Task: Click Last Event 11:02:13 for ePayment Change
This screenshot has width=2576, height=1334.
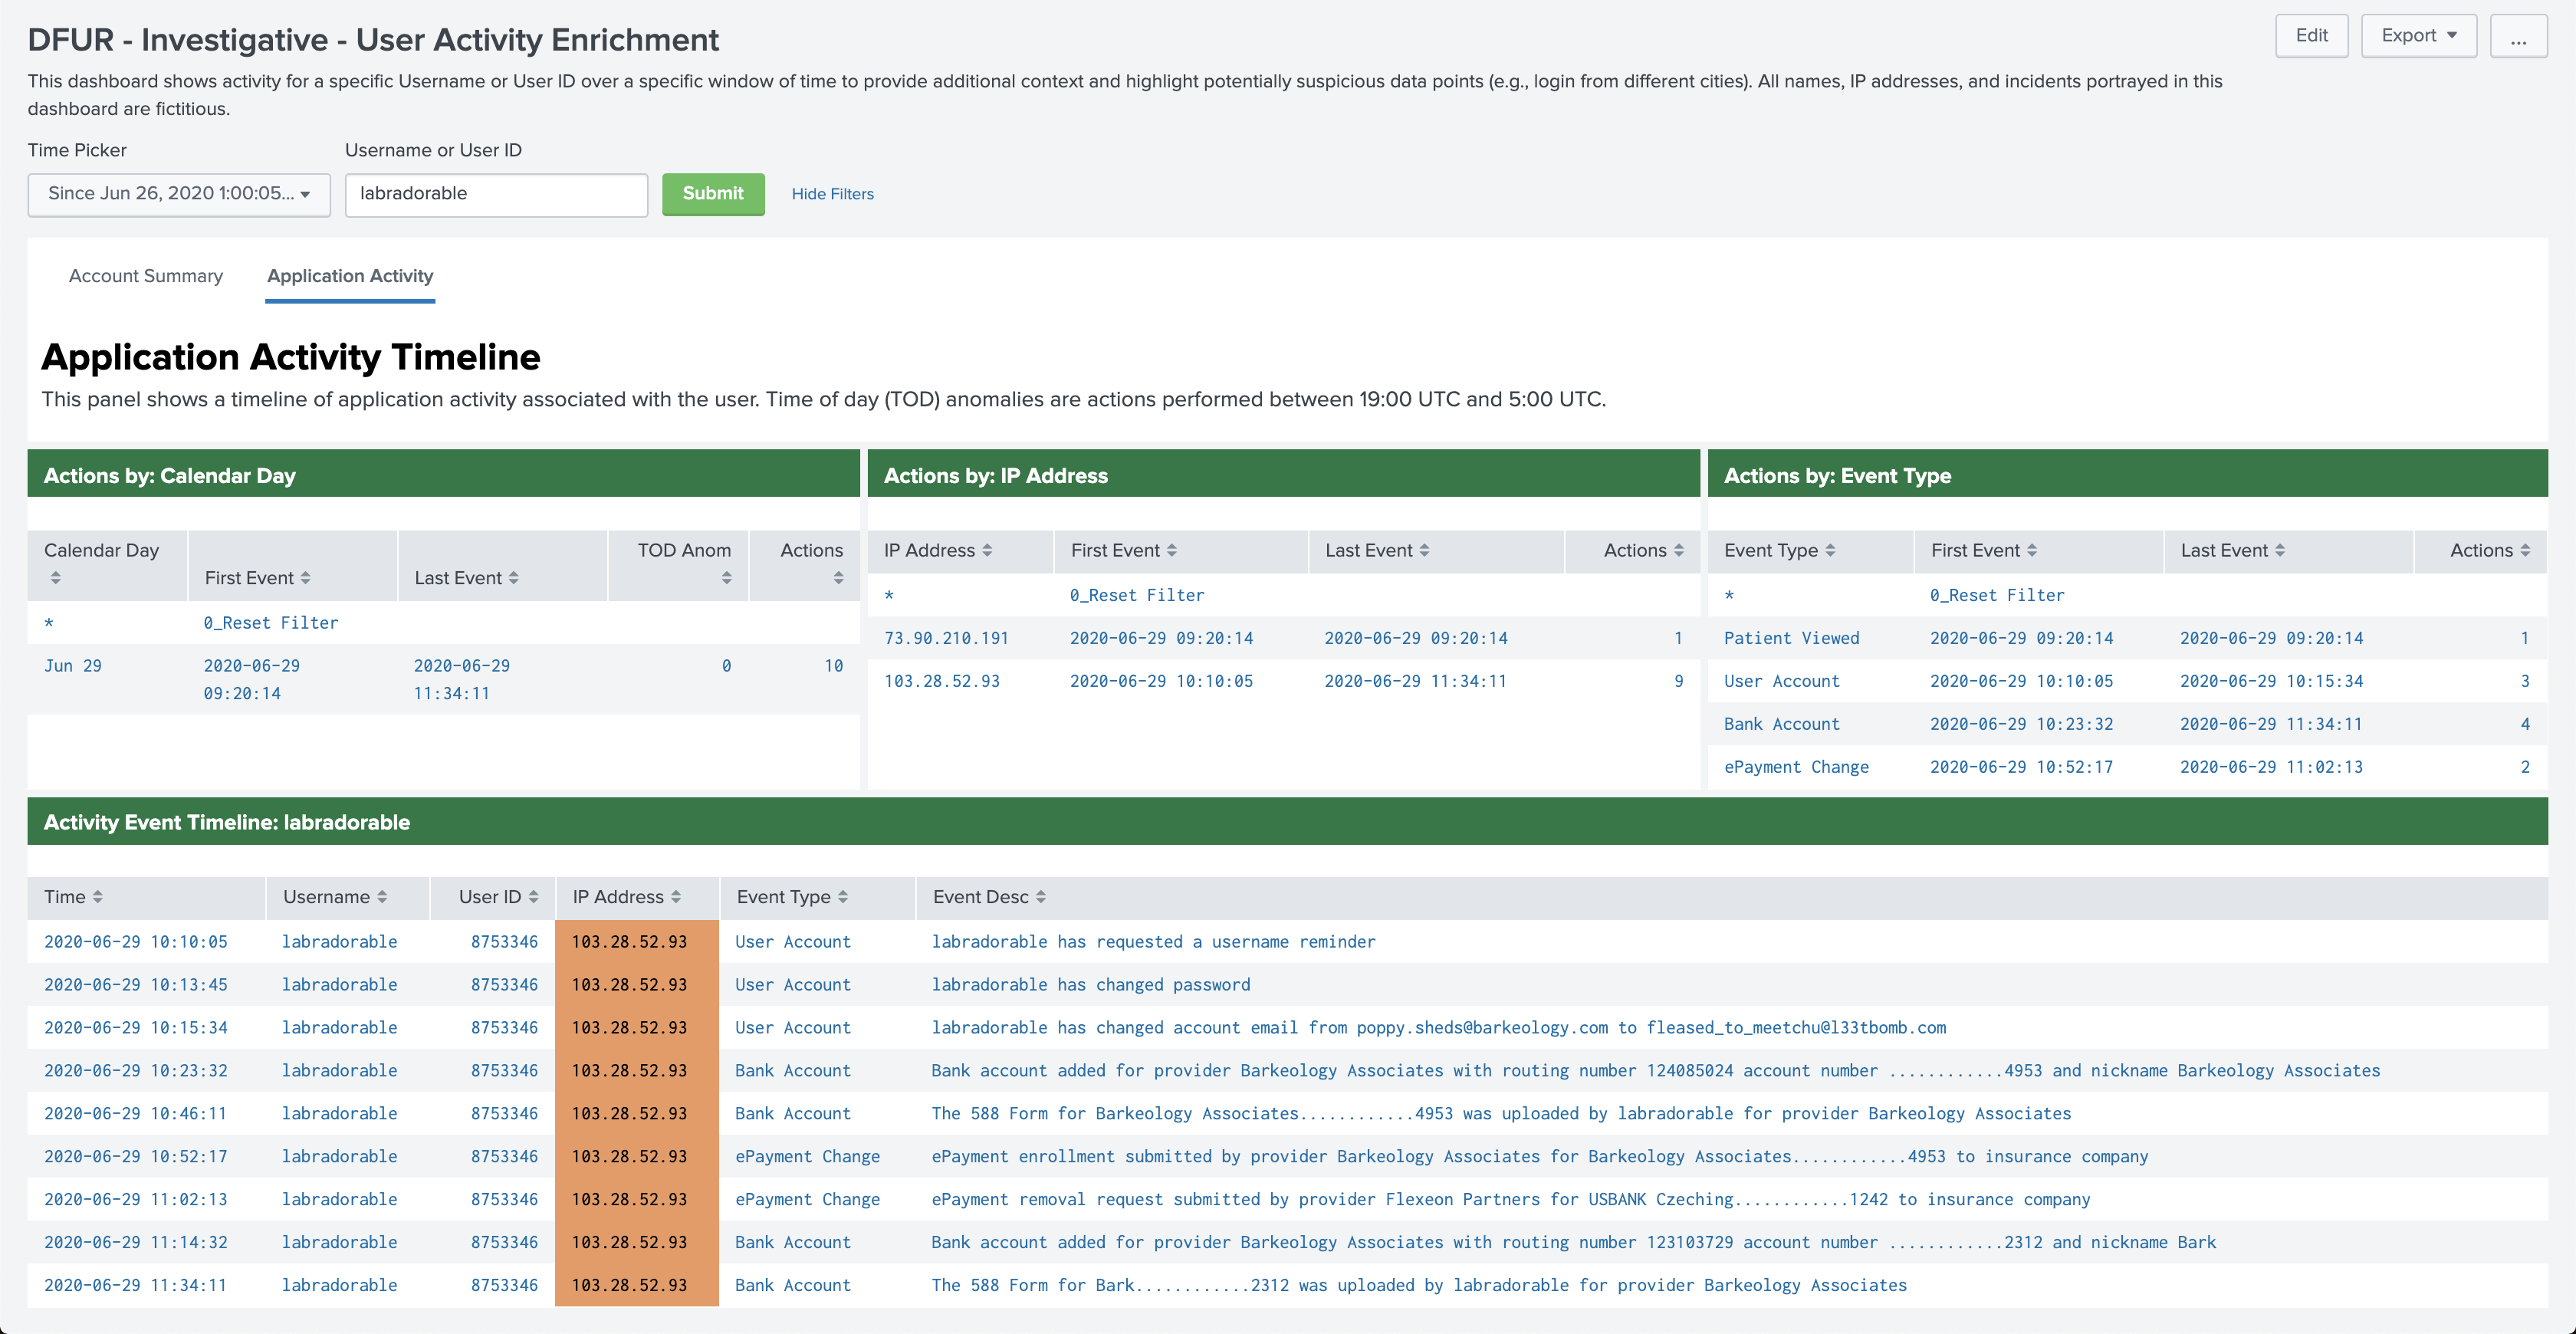Action: point(2271,767)
